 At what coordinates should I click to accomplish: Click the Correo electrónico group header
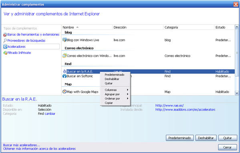tap(79, 48)
